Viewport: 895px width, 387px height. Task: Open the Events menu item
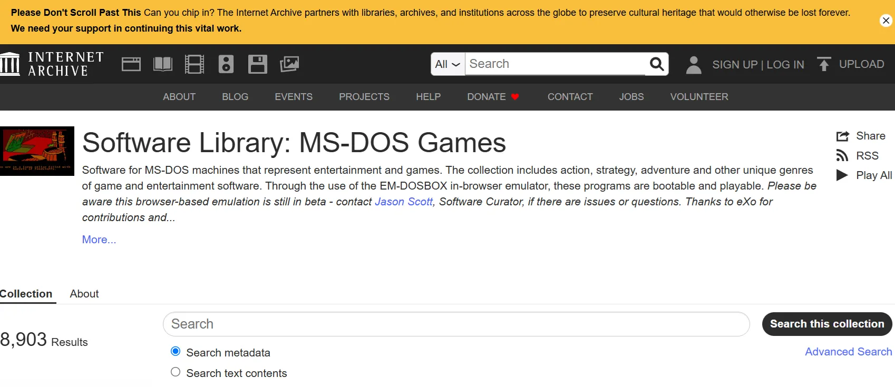click(294, 97)
